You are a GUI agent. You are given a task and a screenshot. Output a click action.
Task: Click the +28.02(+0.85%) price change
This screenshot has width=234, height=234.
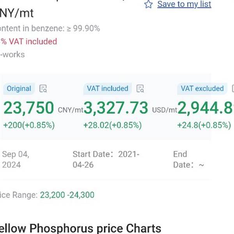pyautogui.click(x=112, y=126)
